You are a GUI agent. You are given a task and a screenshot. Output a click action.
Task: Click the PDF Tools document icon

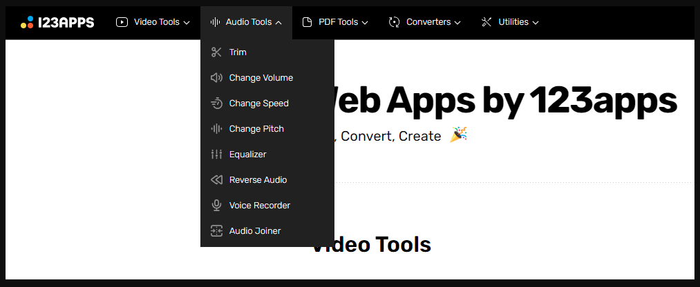307,22
